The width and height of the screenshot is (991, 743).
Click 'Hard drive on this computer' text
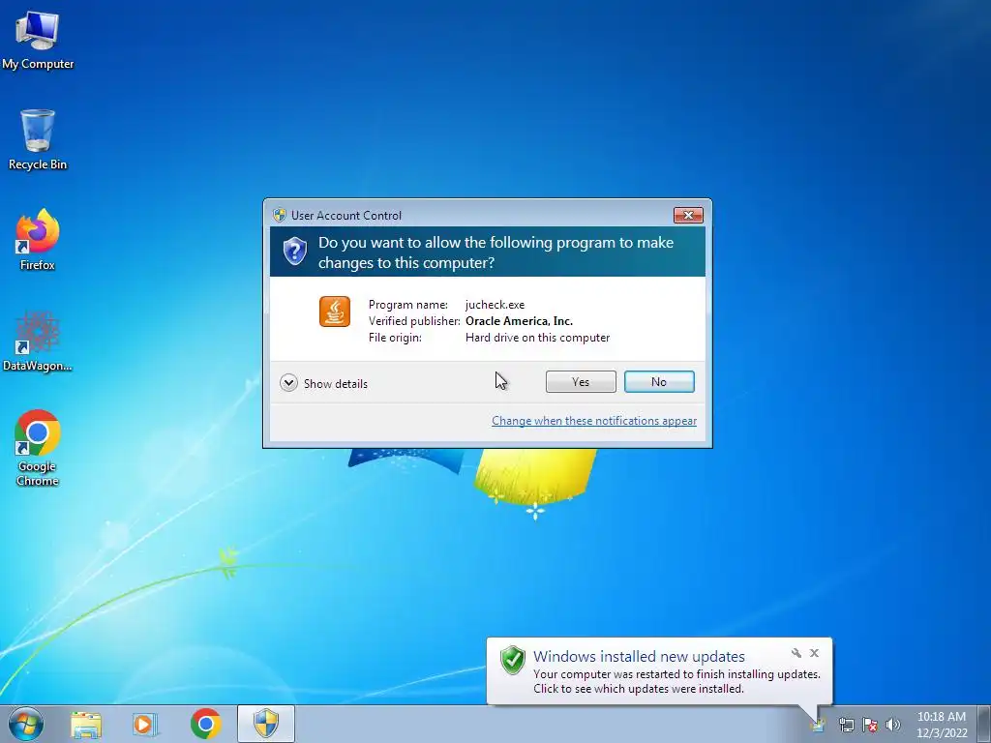pos(538,338)
